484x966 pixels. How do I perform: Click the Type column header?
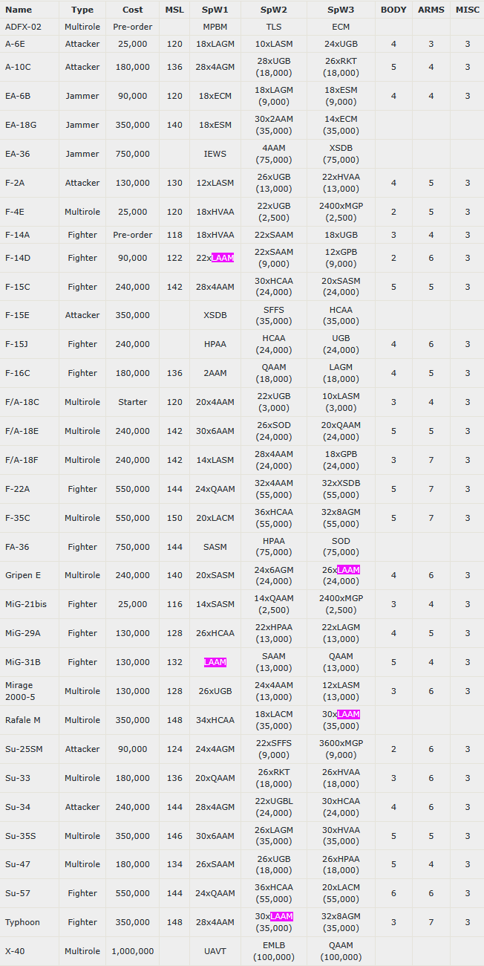click(82, 10)
